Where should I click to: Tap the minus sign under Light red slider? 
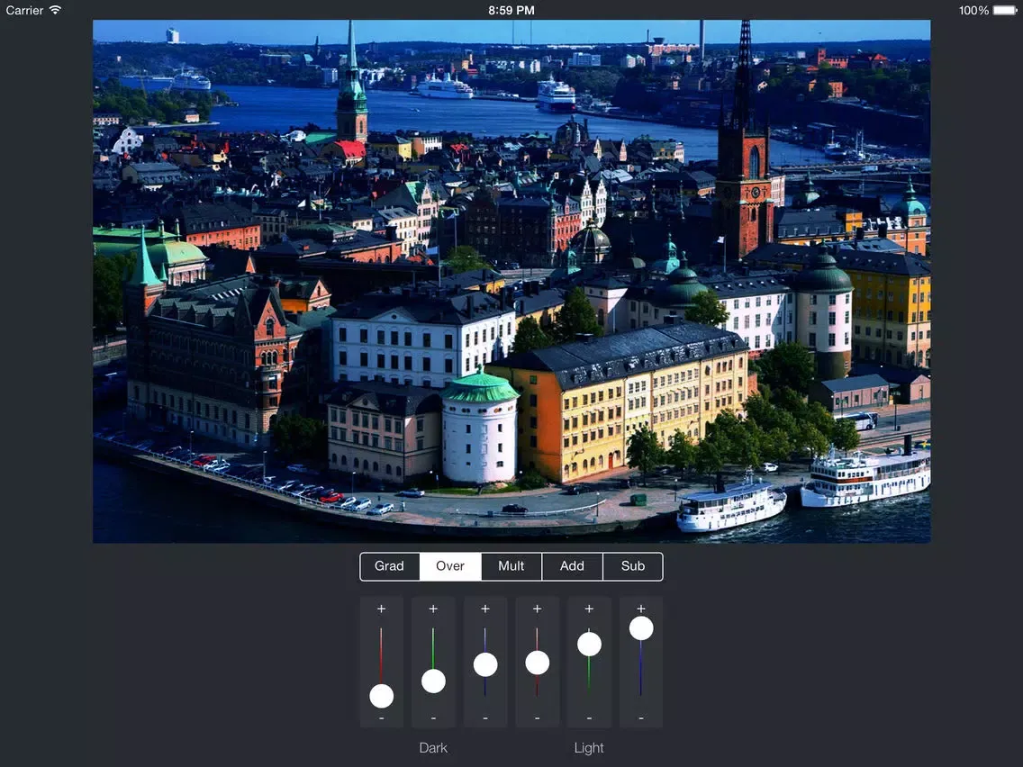click(538, 718)
